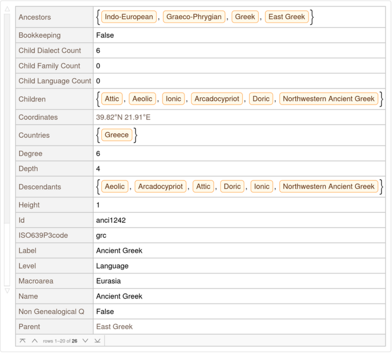
Task: Go to previous page of rows
Action: pos(35,341)
